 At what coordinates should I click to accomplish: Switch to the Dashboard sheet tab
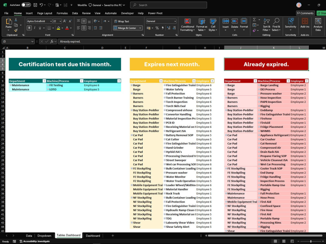pos(93,236)
